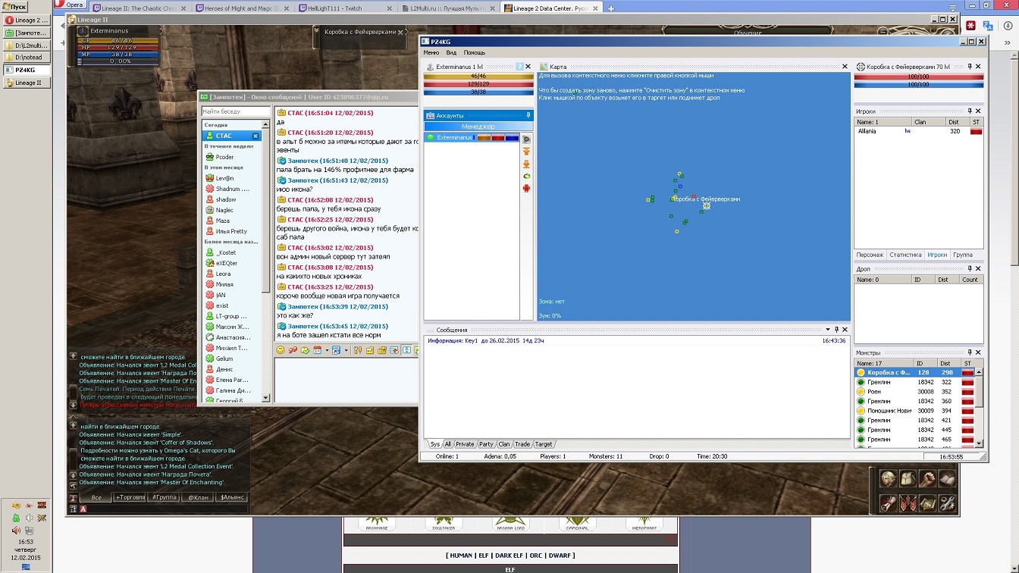This screenshot has height=573, width=1019.
Task: Pin the target panel Коробка с Фейерверками
Action: pos(970,67)
